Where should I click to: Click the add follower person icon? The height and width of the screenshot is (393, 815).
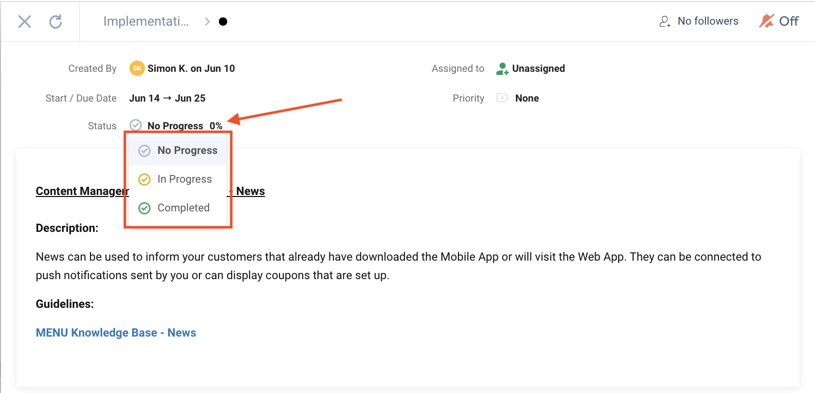coord(665,22)
